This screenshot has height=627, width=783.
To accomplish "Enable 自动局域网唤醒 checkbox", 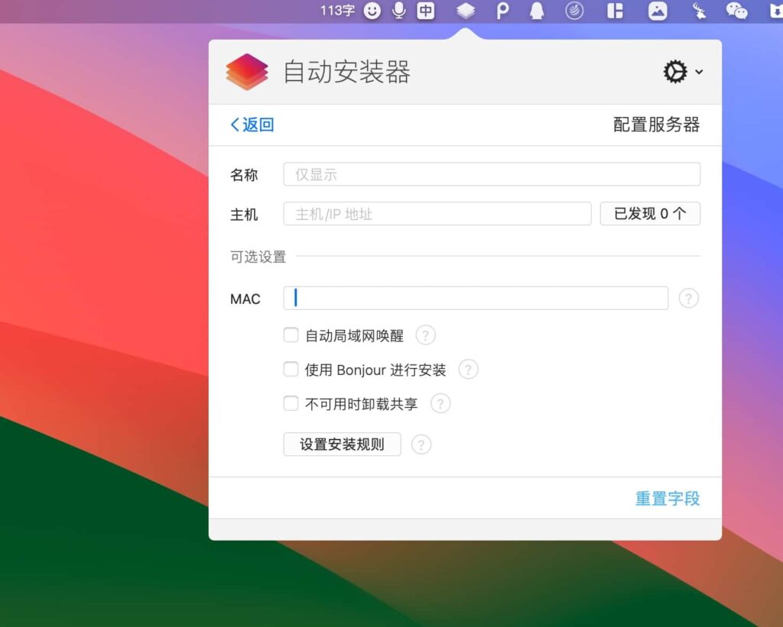I will tap(291, 335).
